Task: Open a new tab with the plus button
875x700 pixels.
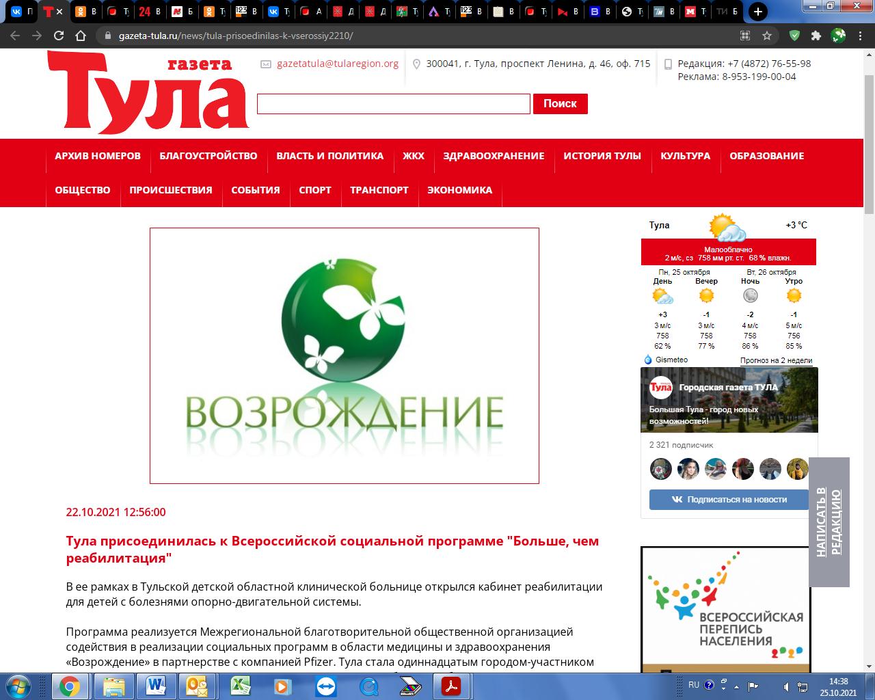Action: (757, 12)
